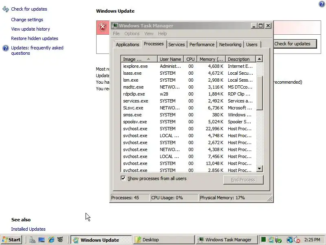The image size is (326, 245).
Task: Select the spoolsv.exe process row
Action: 188,122
